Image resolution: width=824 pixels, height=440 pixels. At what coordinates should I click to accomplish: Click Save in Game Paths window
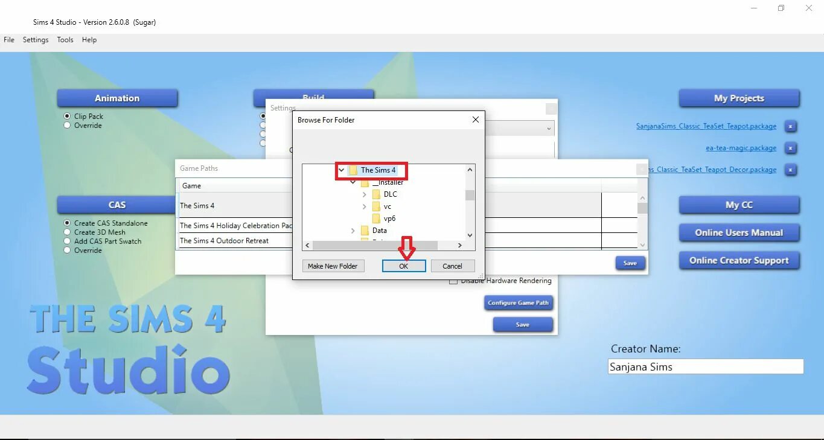pyautogui.click(x=630, y=263)
